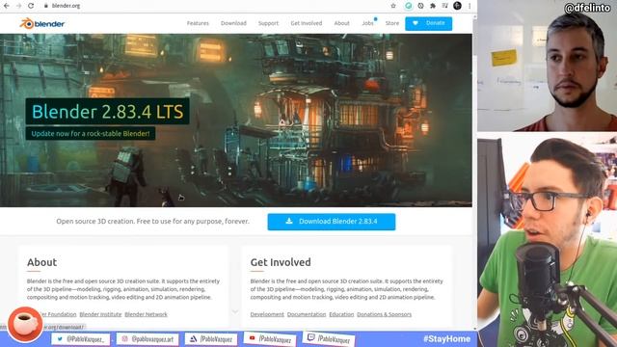Open the puzzle-piece extensions icon
Image resolution: width=617 pixels, height=347 pixels.
pos(433,6)
